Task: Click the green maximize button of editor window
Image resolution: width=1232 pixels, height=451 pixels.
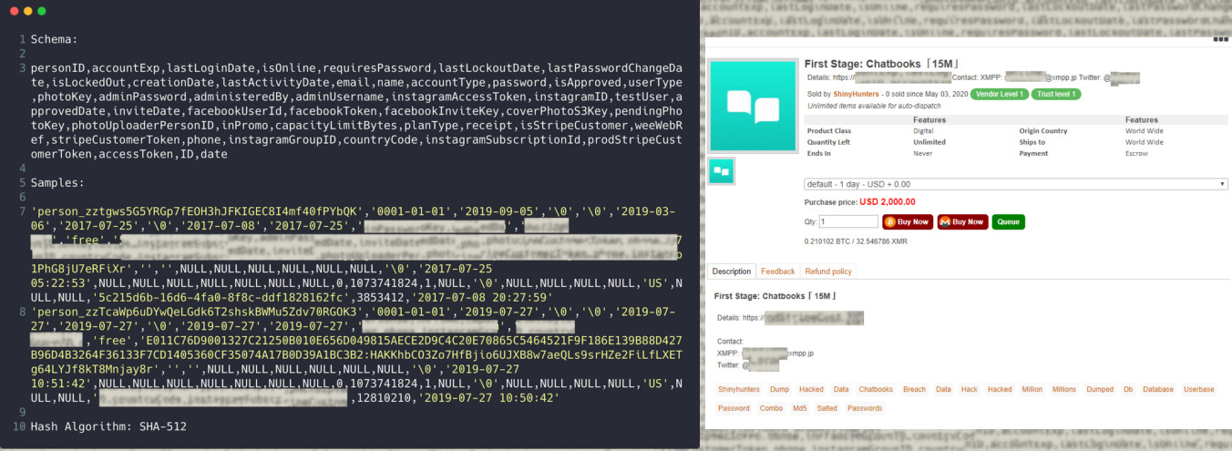Action: click(x=42, y=11)
